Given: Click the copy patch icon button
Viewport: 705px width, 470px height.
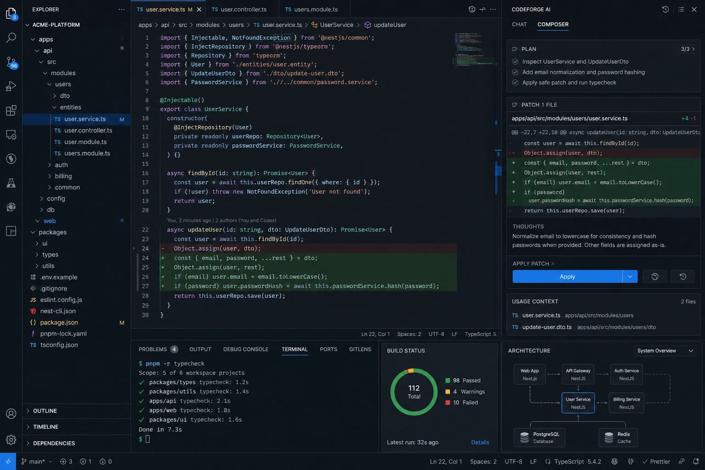Looking at the screenshot, I should tap(655, 276).
